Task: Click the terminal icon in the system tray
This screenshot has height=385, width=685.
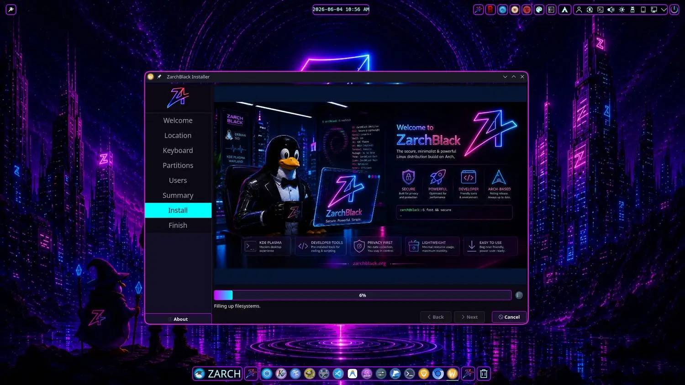Action: (x=601, y=10)
